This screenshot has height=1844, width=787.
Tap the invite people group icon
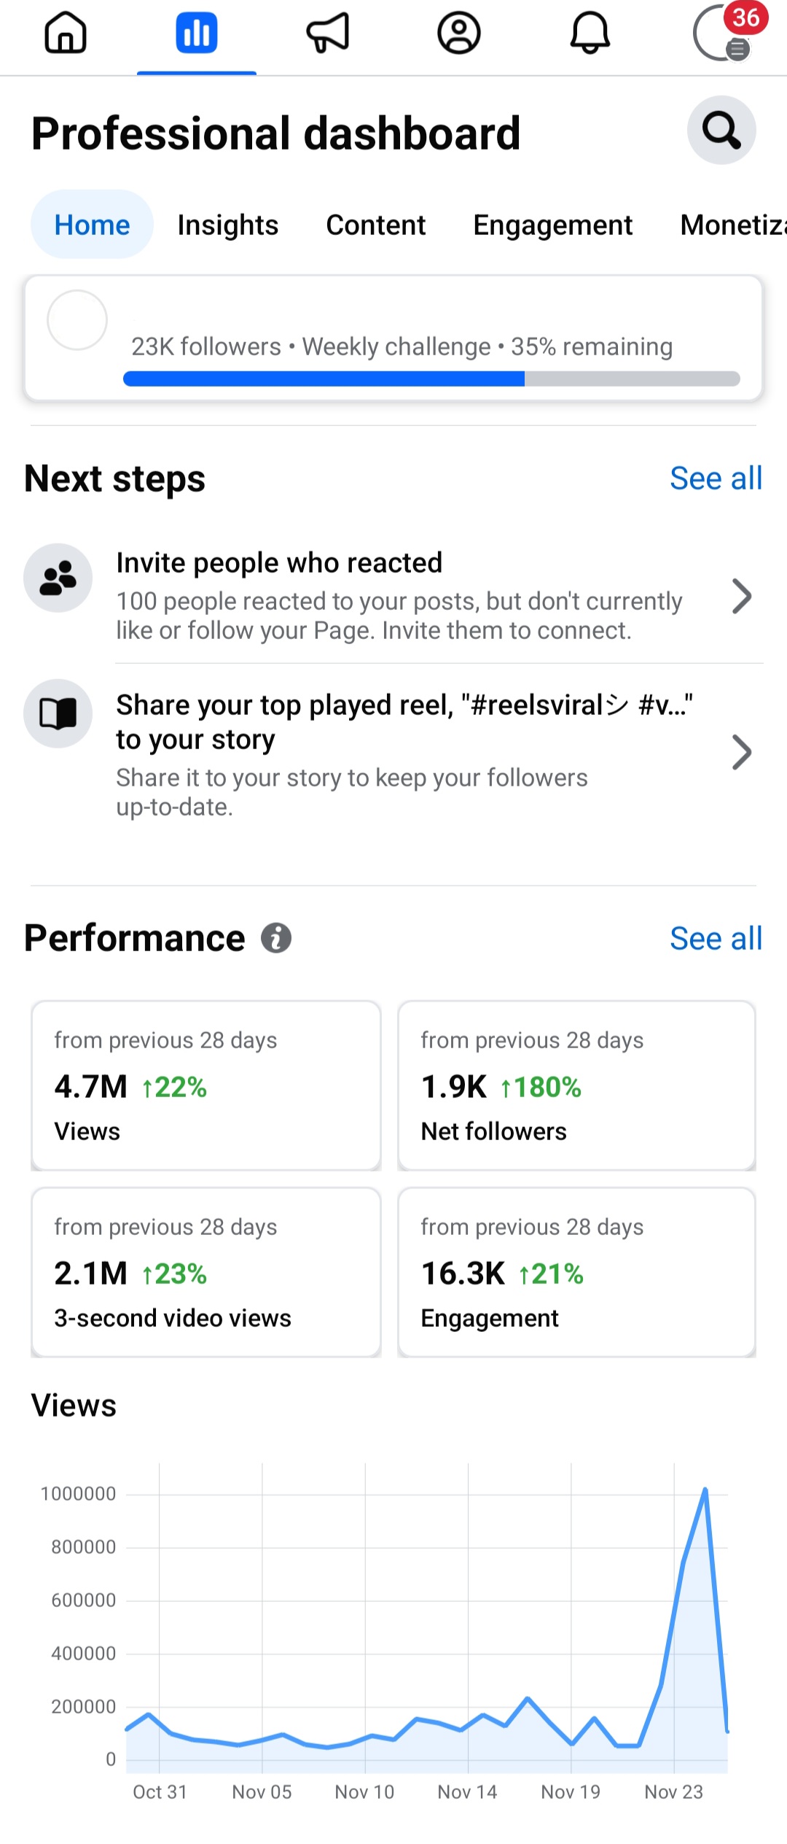tap(58, 578)
